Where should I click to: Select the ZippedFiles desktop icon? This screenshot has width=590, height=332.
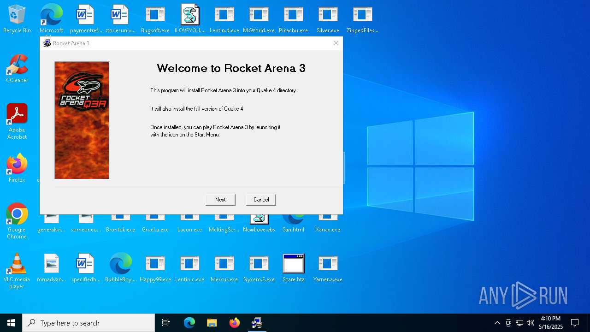coord(362,19)
